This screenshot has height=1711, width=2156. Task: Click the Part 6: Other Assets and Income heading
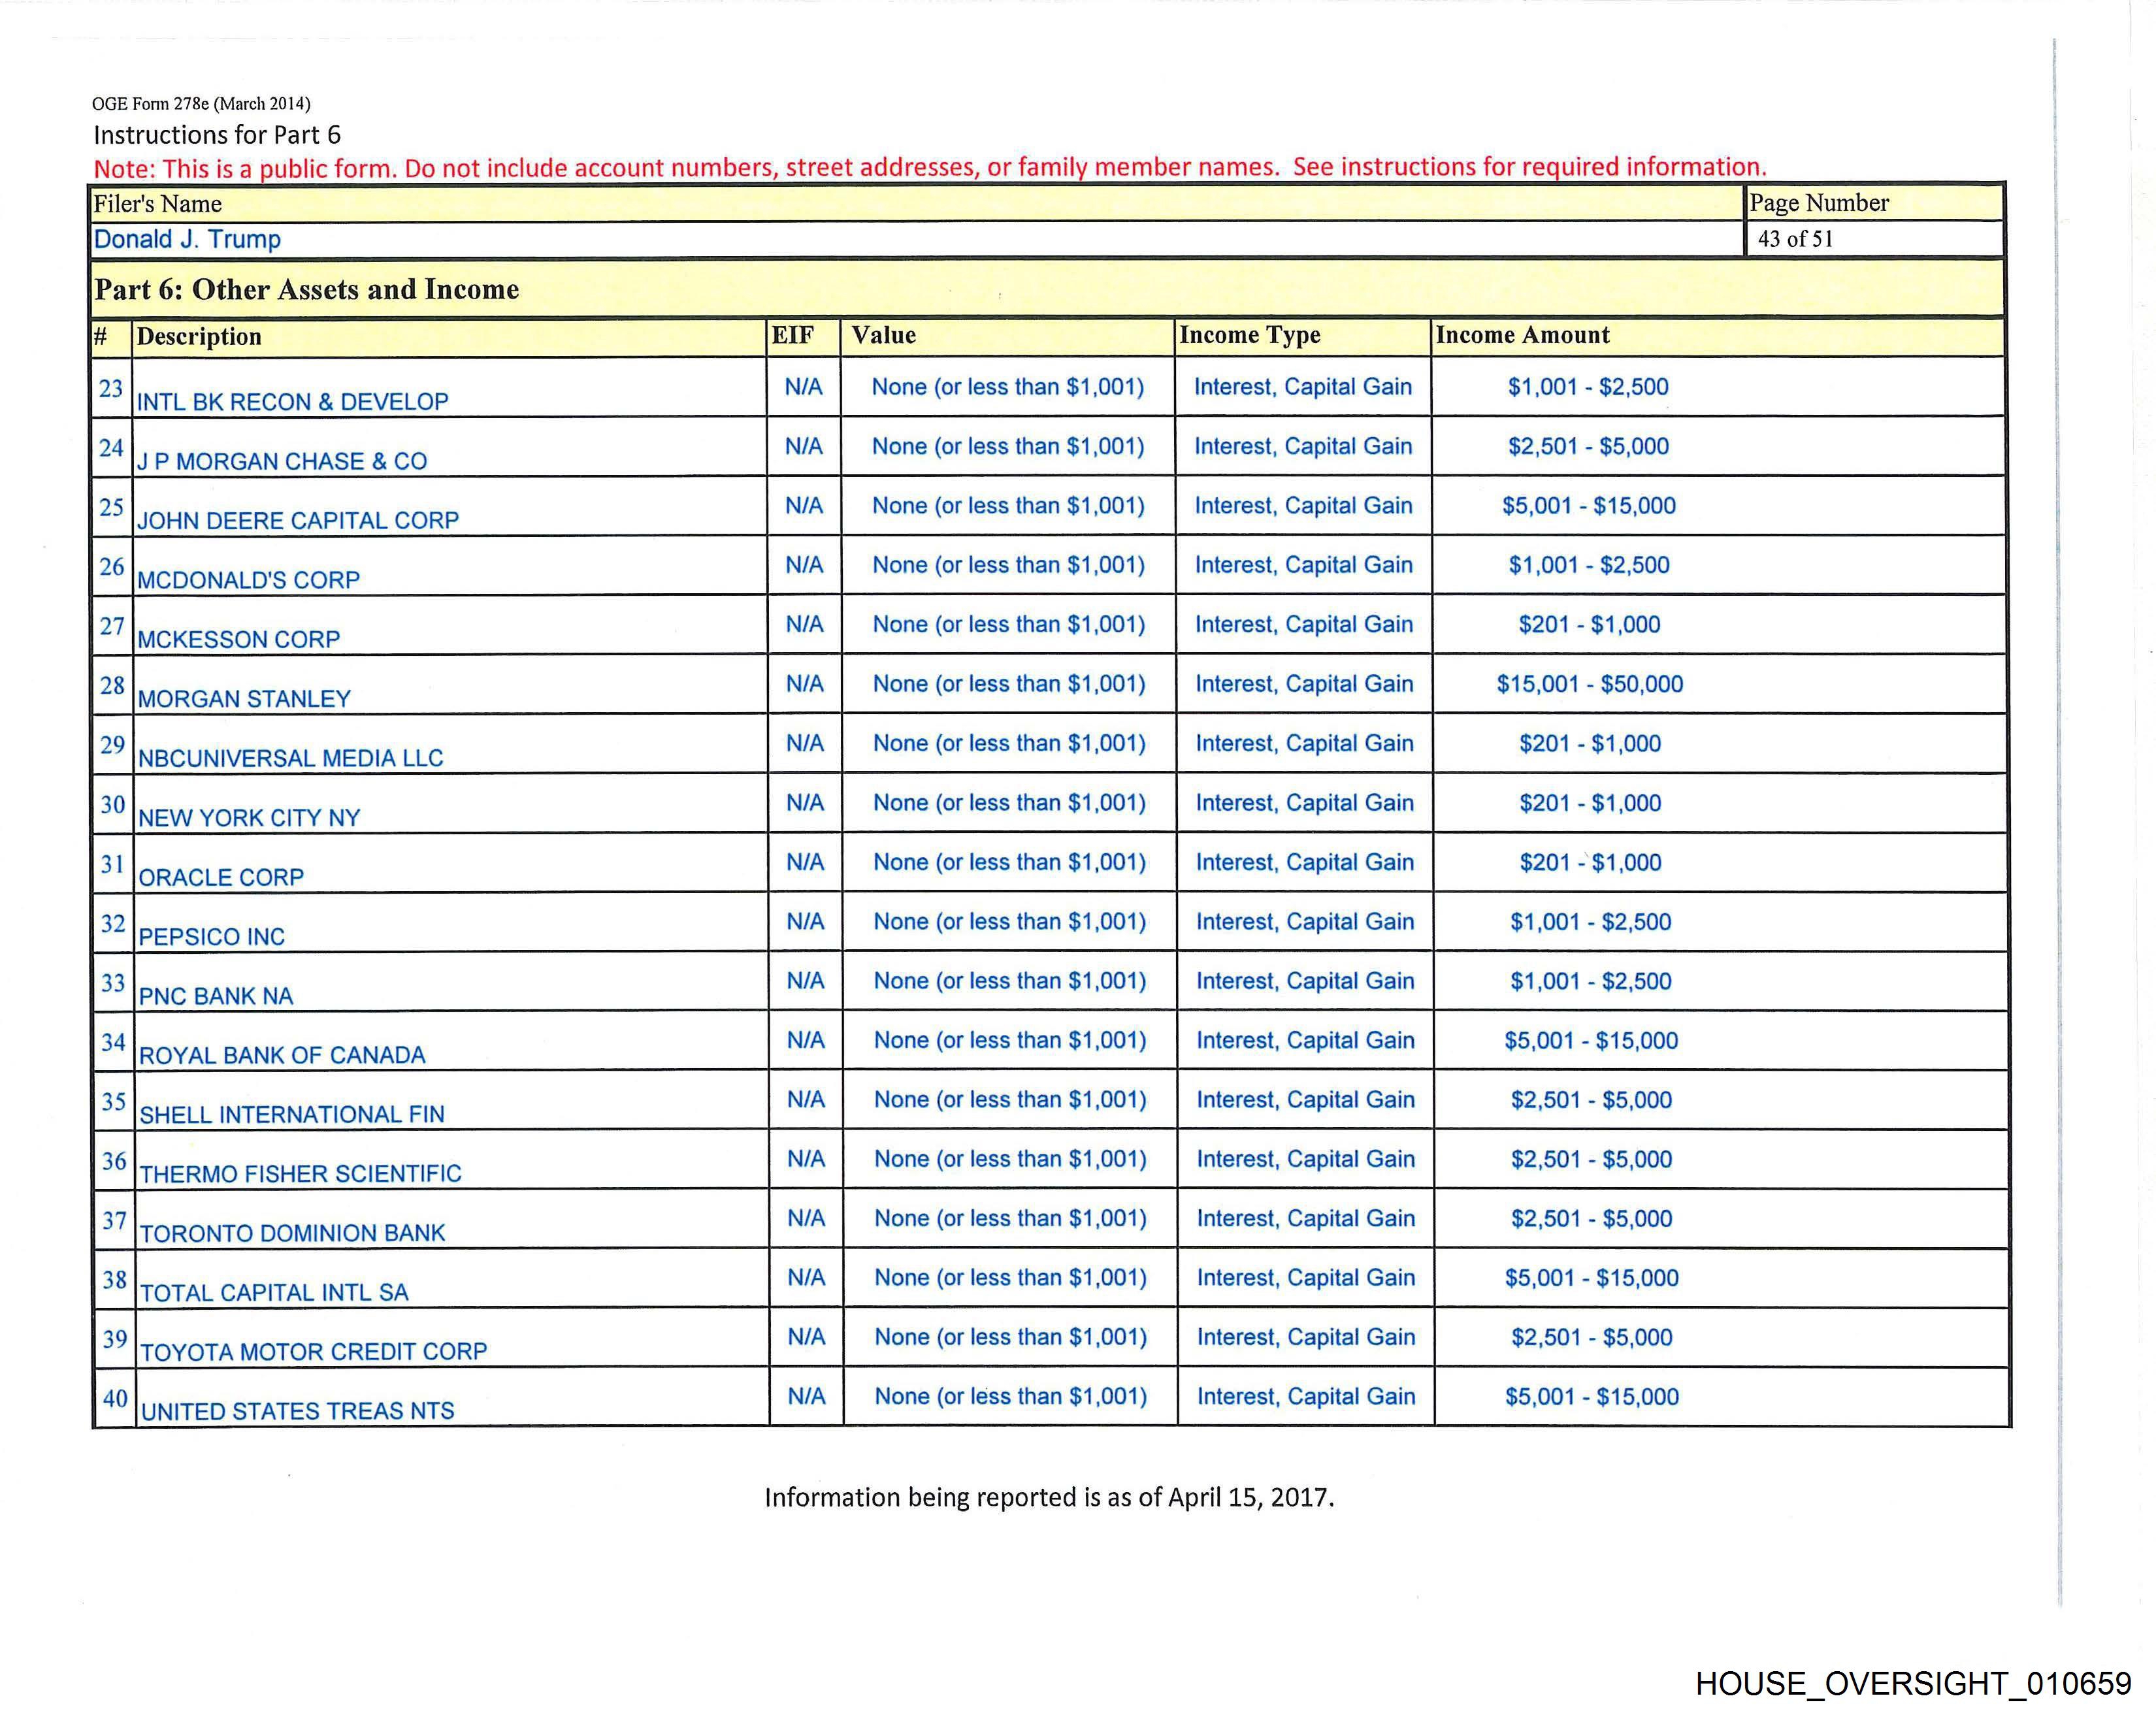tap(307, 290)
